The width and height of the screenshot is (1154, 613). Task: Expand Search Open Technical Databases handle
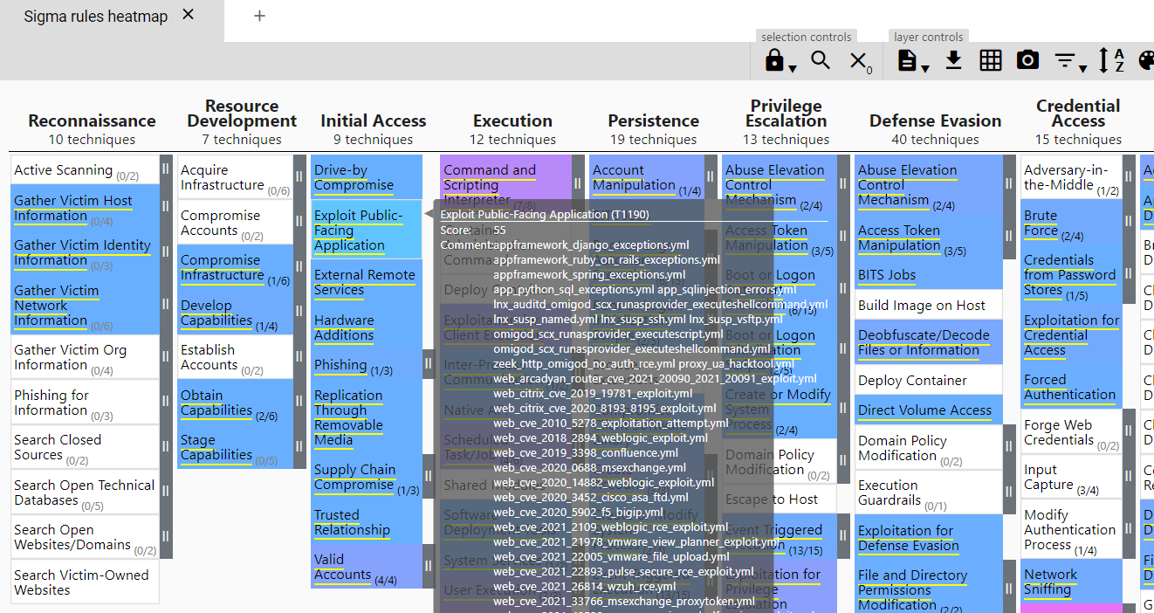point(166,492)
